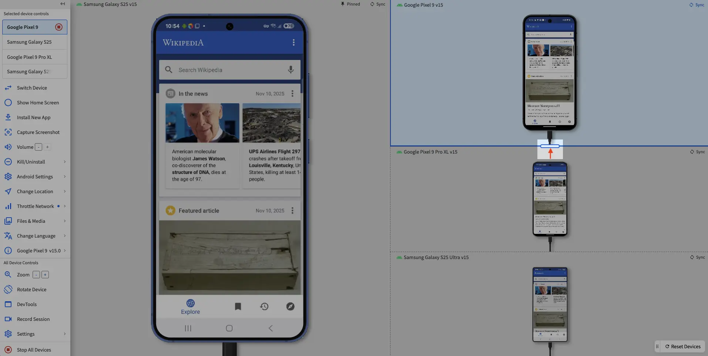Expand the Throttle Network submenu
708x356 pixels.
[x=65, y=206]
